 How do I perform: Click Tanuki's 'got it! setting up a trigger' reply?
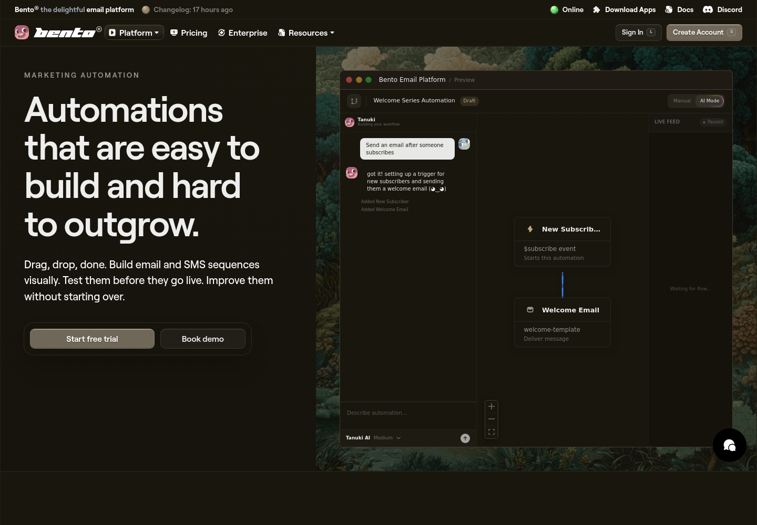(406, 181)
